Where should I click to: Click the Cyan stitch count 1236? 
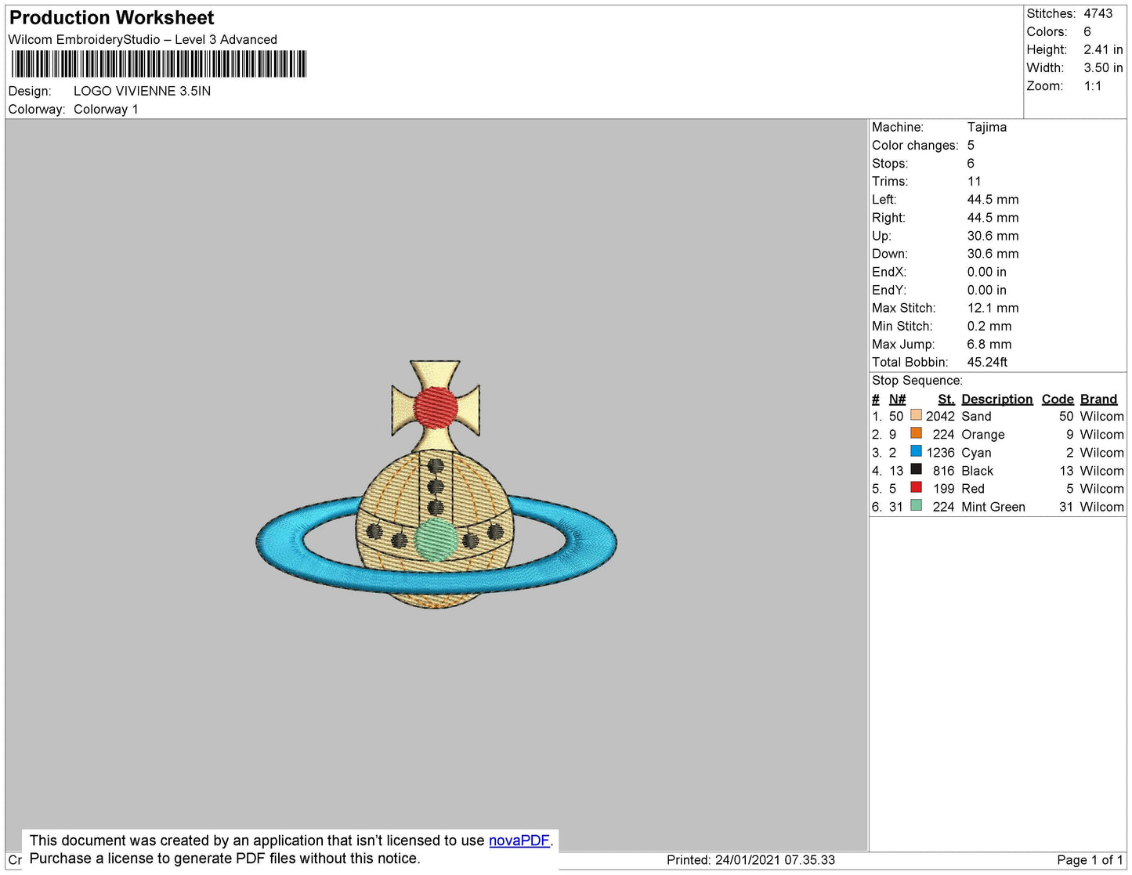(x=940, y=452)
